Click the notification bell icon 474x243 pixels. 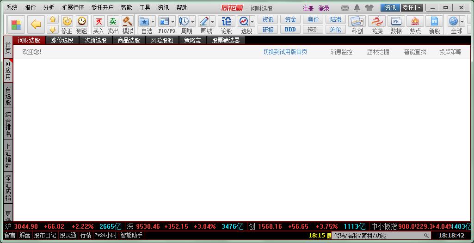pyautogui.click(x=357, y=8)
